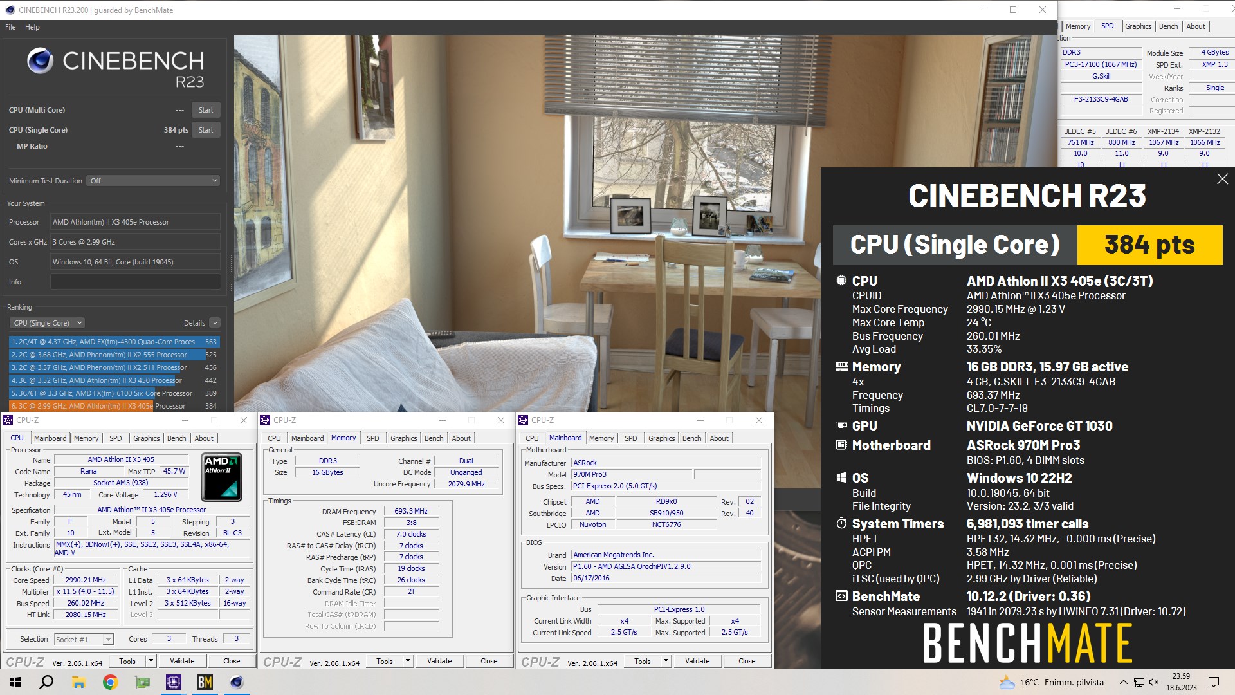Click Validate in the CPU-Z CPU window

coord(182,661)
